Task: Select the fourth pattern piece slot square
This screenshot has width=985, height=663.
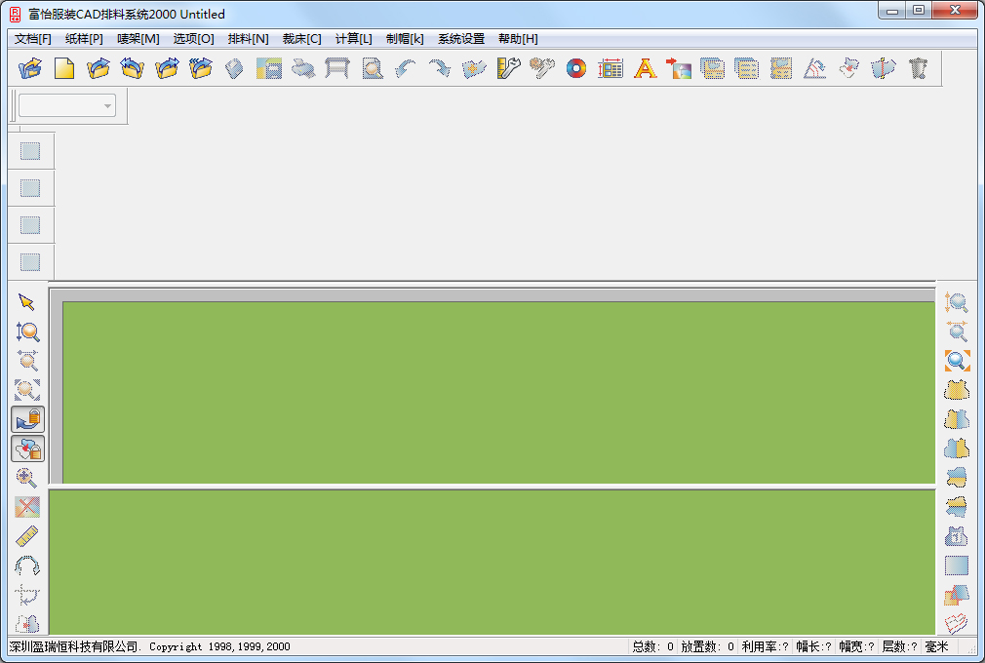Action: [30, 262]
